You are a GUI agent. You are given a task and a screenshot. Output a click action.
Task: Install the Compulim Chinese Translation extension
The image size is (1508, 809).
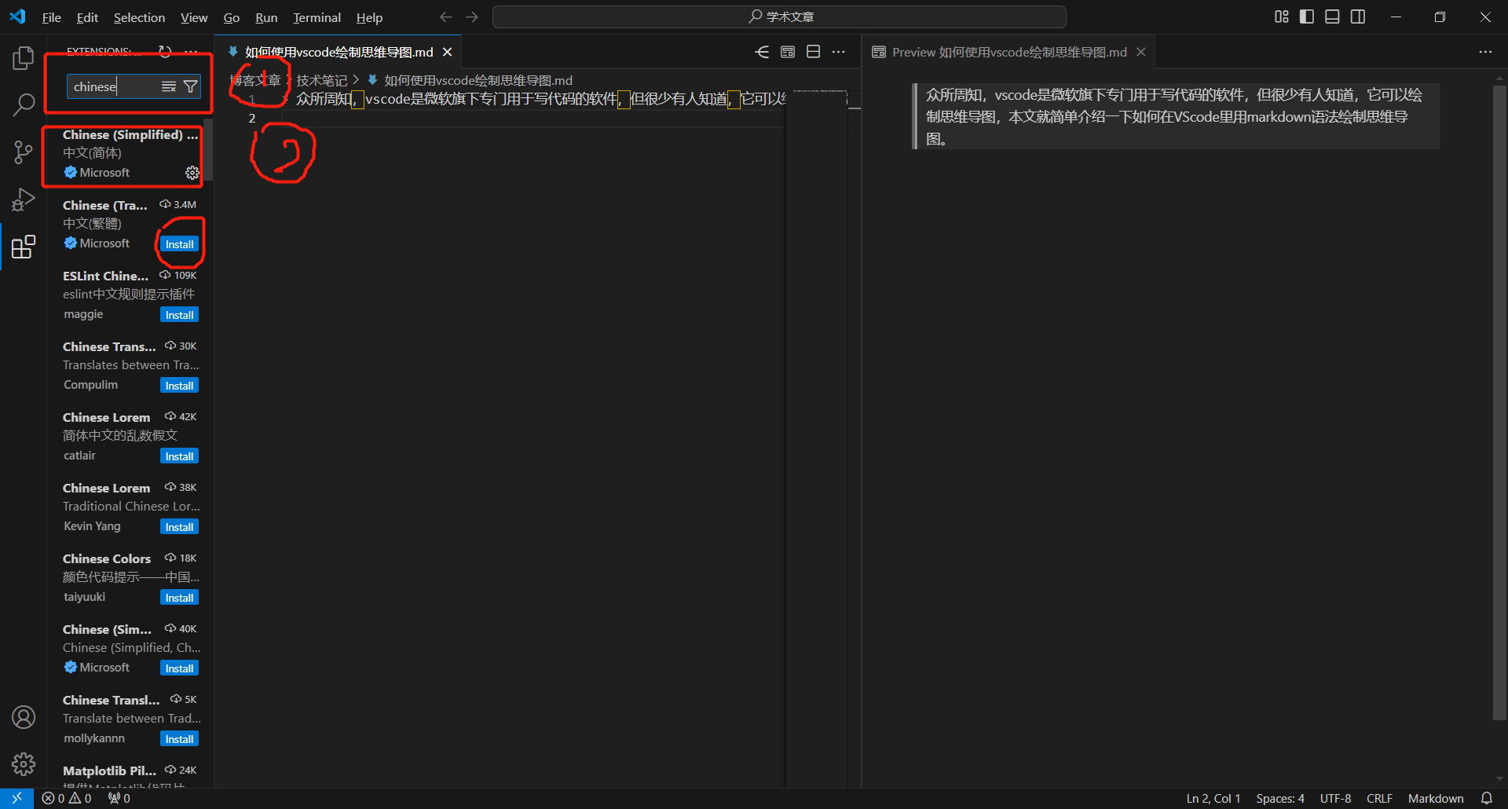click(x=179, y=386)
